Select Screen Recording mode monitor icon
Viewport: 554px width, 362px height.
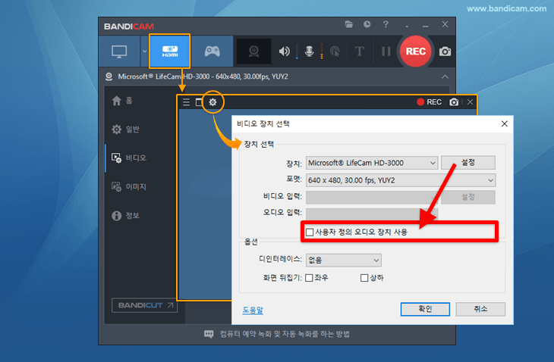(119, 51)
